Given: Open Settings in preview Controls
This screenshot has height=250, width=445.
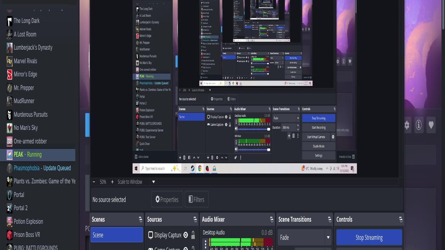Looking at the screenshot, I should (x=318, y=156).
